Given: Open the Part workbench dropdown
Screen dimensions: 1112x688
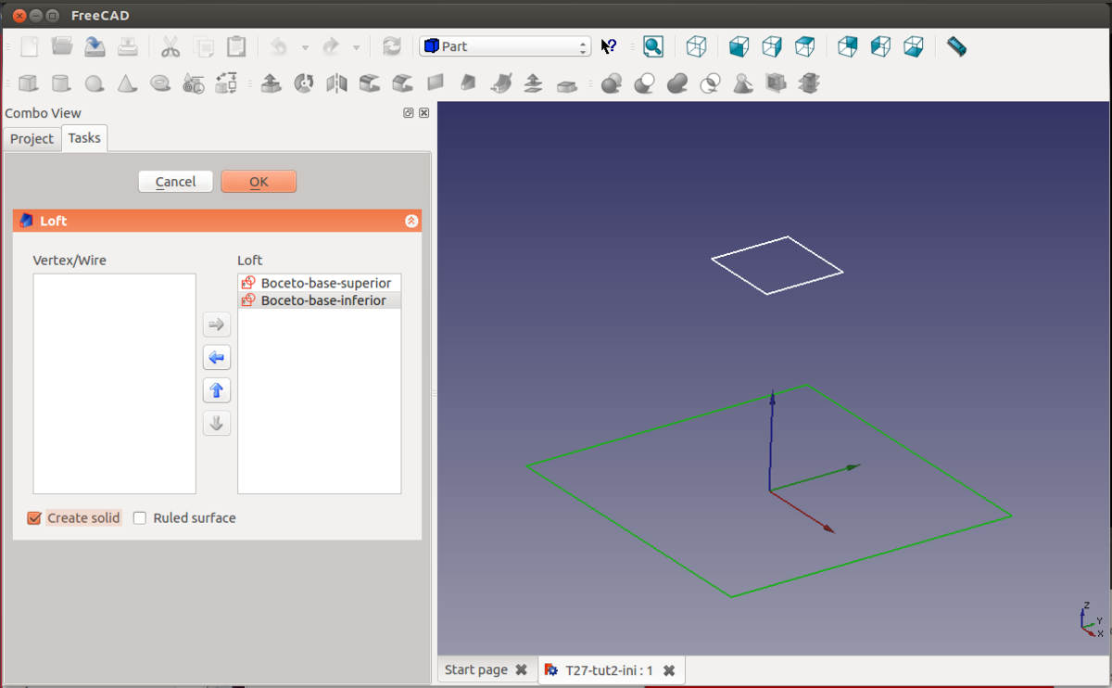Looking at the screenshot, I should [x=505, y=46].
